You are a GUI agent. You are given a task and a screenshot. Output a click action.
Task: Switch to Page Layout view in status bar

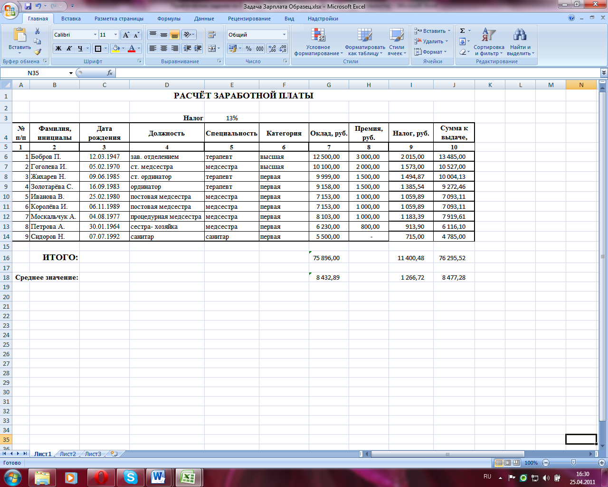[x=507, y=463]
